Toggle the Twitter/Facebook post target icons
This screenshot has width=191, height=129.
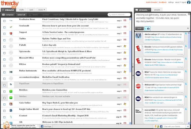point(147,29)
